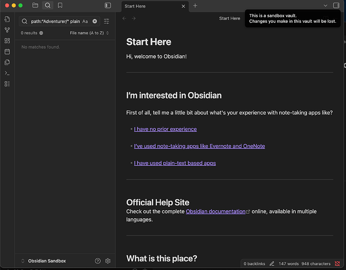Click 0 backlinks in status bar
Screen dimensions: 346x270
[254, 264]
